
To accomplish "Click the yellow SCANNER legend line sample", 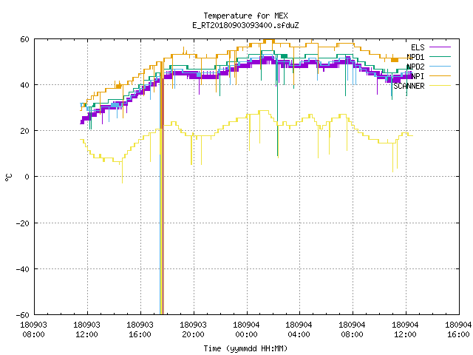I will tap(440, 86).
